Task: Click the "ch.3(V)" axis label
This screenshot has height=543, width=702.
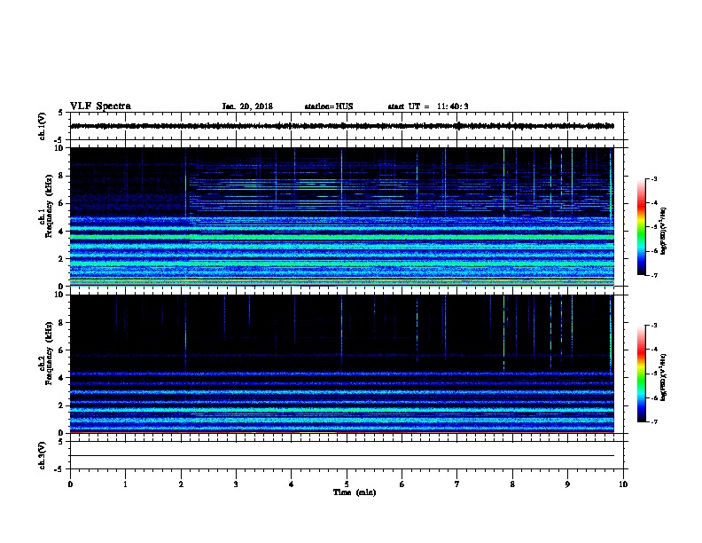Action: (x=42, y=456)
